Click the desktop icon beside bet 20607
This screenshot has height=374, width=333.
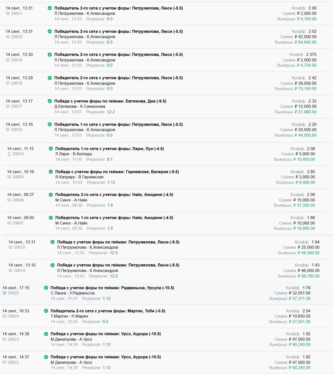click(9, 223)
